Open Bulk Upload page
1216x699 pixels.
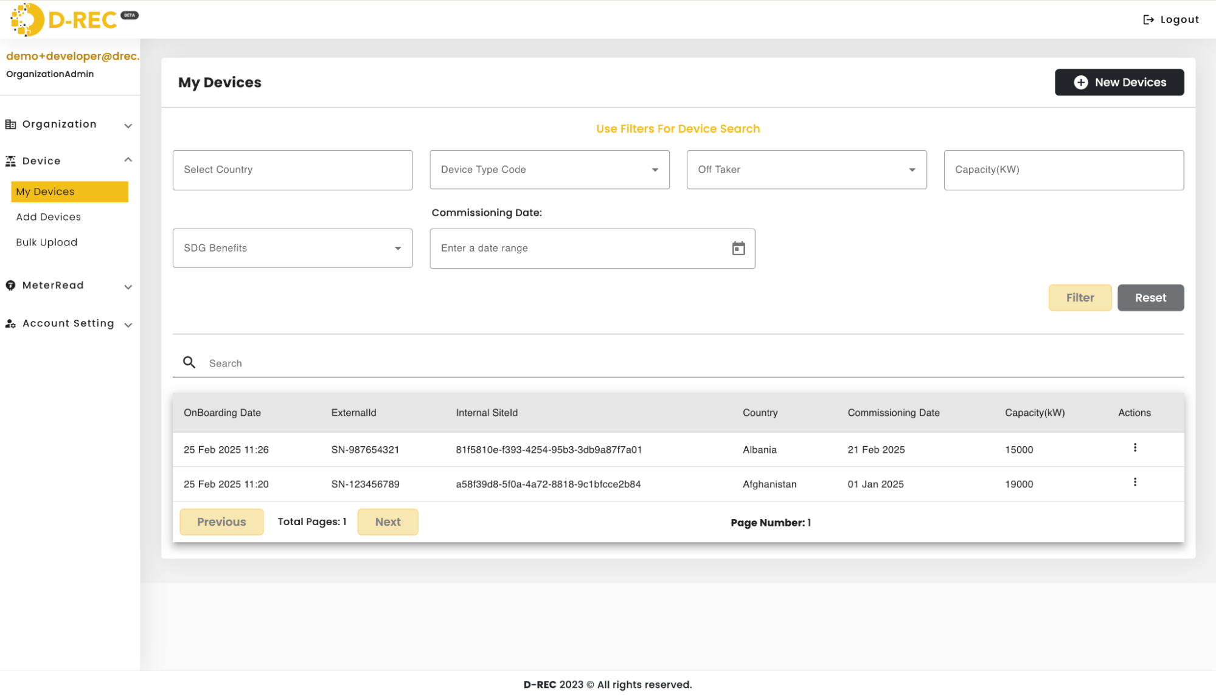46,243
